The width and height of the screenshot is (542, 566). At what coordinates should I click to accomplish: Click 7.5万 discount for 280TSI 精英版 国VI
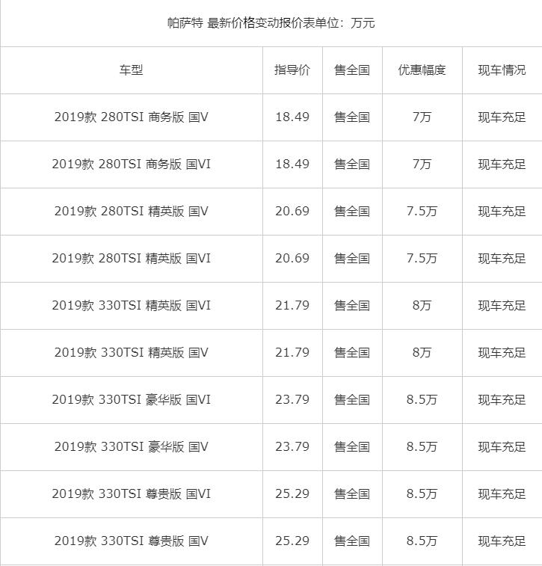[x=422, y=259]
